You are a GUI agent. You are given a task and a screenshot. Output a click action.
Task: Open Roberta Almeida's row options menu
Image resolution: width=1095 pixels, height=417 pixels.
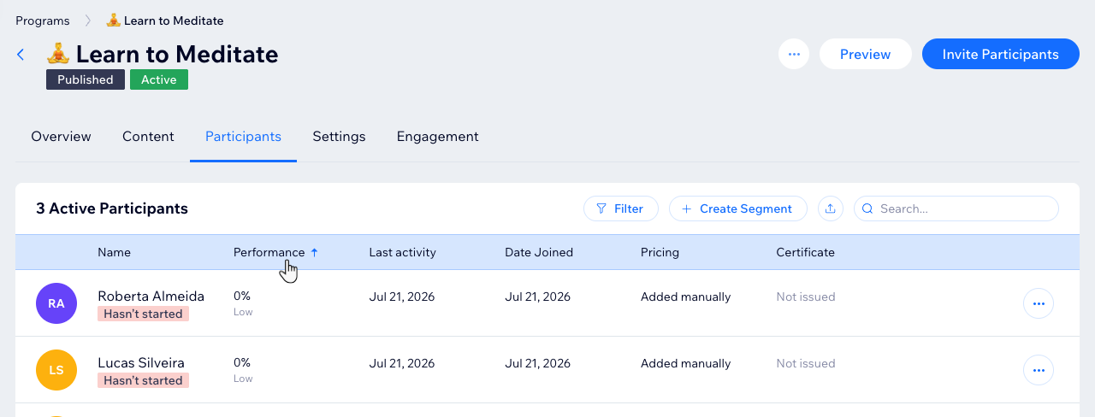coord(1039,303)
